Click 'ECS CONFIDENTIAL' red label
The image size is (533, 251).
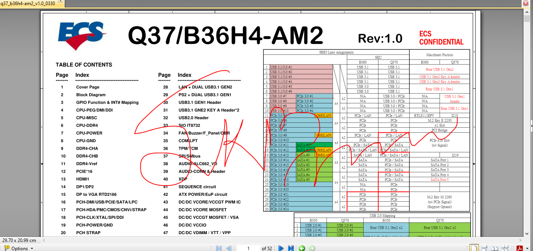click(441, 38)
